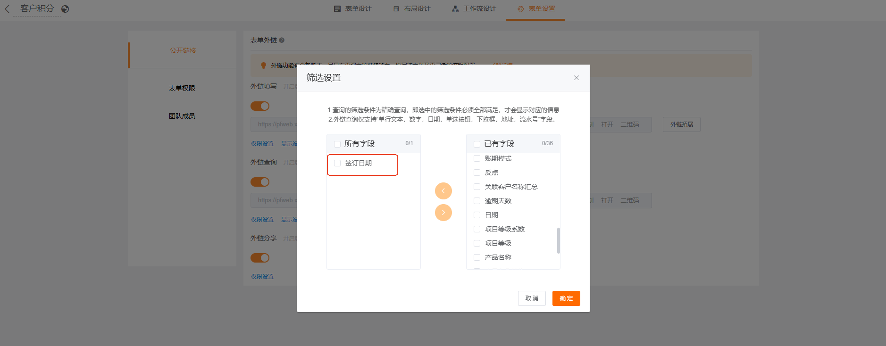Image resolution: width=886 pixels, height=346 pixels.
Task: Open the 表单权限 sidebar item
Action: coord(182,88)
